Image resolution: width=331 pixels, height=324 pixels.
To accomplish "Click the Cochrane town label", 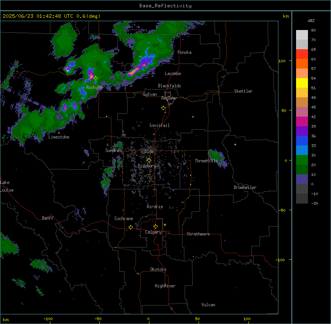I will click(124, 219).
